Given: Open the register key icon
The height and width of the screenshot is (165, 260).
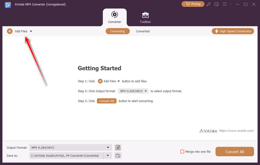Looking at the screenshot, I should (x=209, y=4).
